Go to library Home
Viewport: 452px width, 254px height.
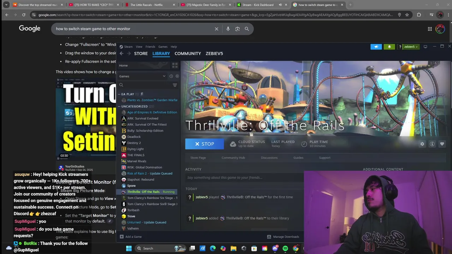pyautogui.click(x=123, y=65)
